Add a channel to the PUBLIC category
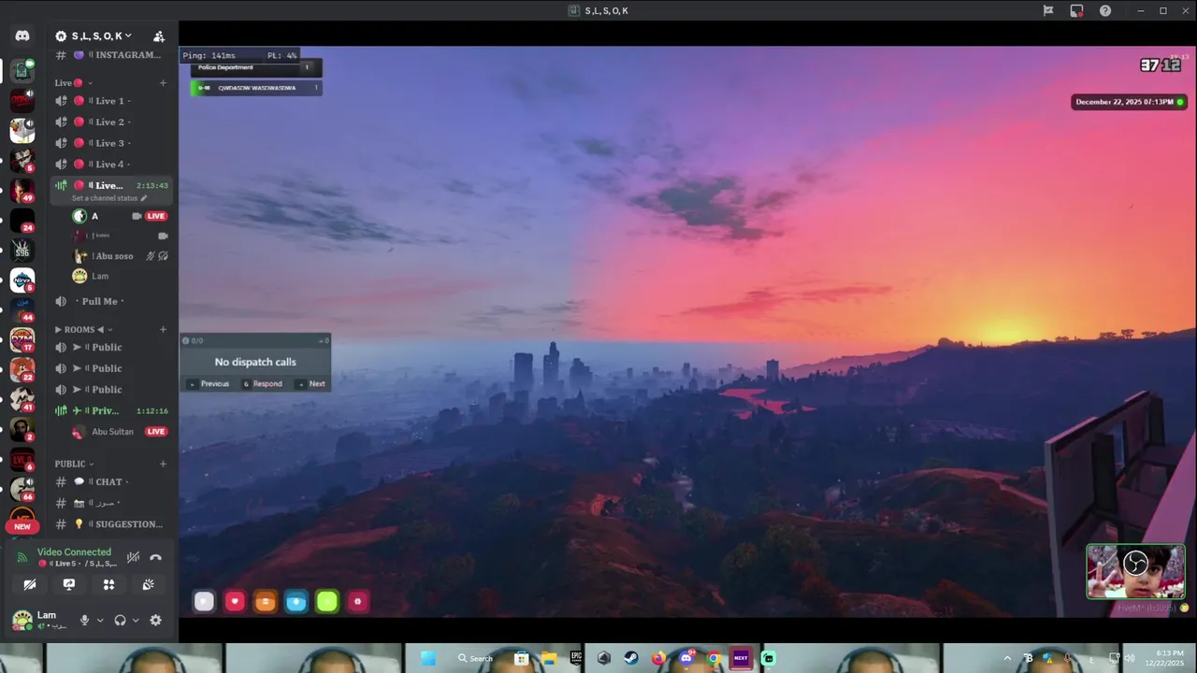Viewport: 1197px width, 673px height. point(163,464)
